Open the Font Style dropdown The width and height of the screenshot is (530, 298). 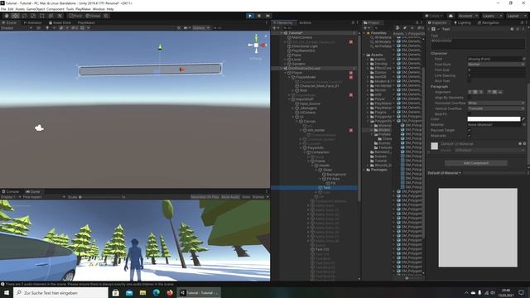[496, 65]
